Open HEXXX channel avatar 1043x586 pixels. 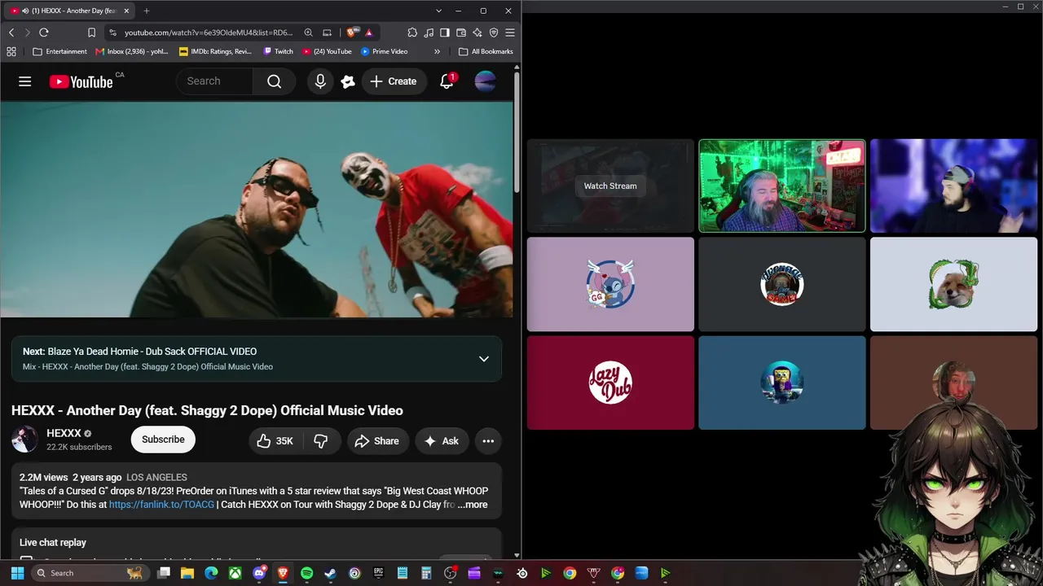coord(24,439)
